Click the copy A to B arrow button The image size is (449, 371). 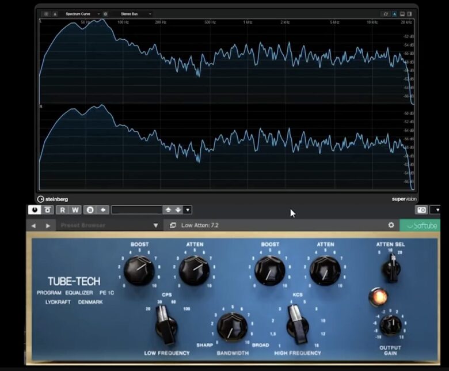coord(103,210)
